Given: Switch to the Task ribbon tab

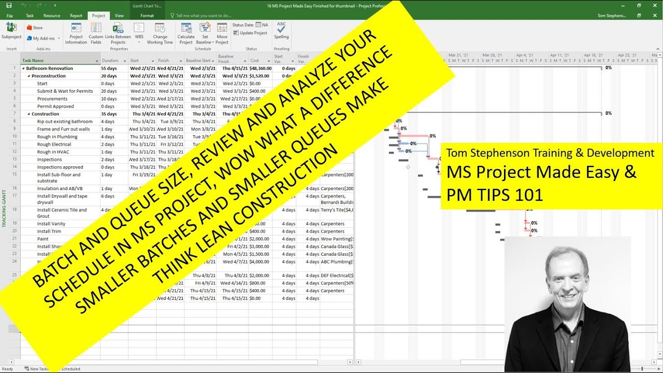Looking at the screenshot, I should (30, 16).
